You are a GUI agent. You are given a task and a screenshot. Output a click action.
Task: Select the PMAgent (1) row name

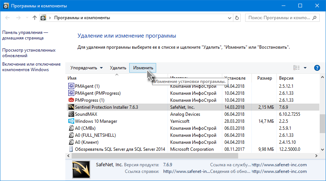pos(87,86)
